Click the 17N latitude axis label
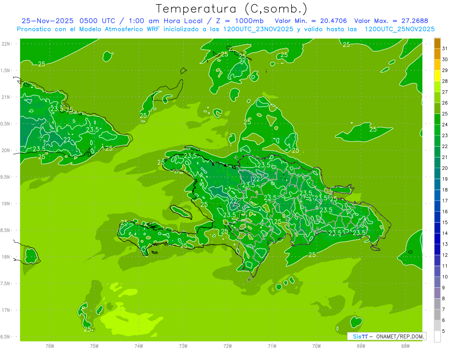This screenshot has width=455, height=351. pyautogui.click(x=6, y=310)
